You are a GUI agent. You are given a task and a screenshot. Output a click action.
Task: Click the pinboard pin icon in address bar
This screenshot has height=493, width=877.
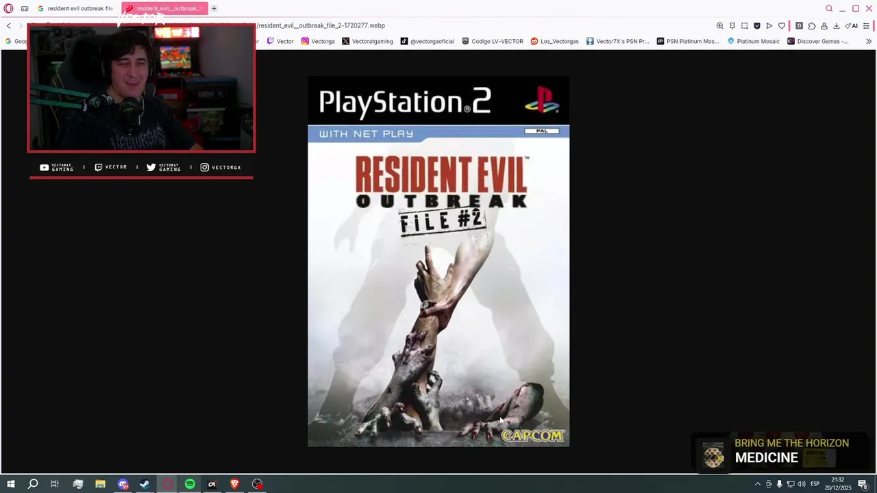click(x=732, y=25)
